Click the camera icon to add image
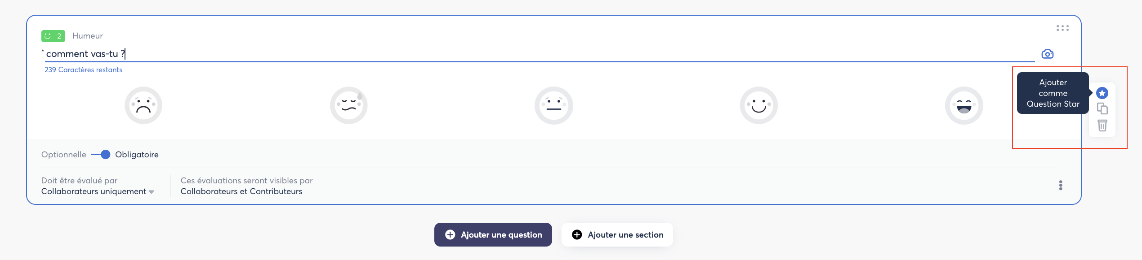 [x=1047, y=54]
